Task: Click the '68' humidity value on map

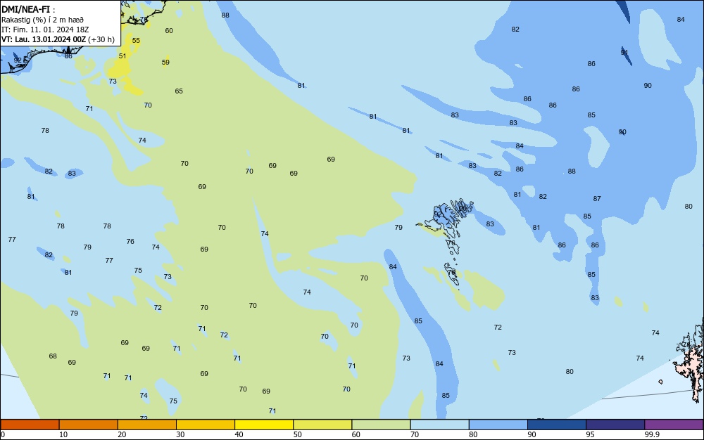Action: [53, 356]
